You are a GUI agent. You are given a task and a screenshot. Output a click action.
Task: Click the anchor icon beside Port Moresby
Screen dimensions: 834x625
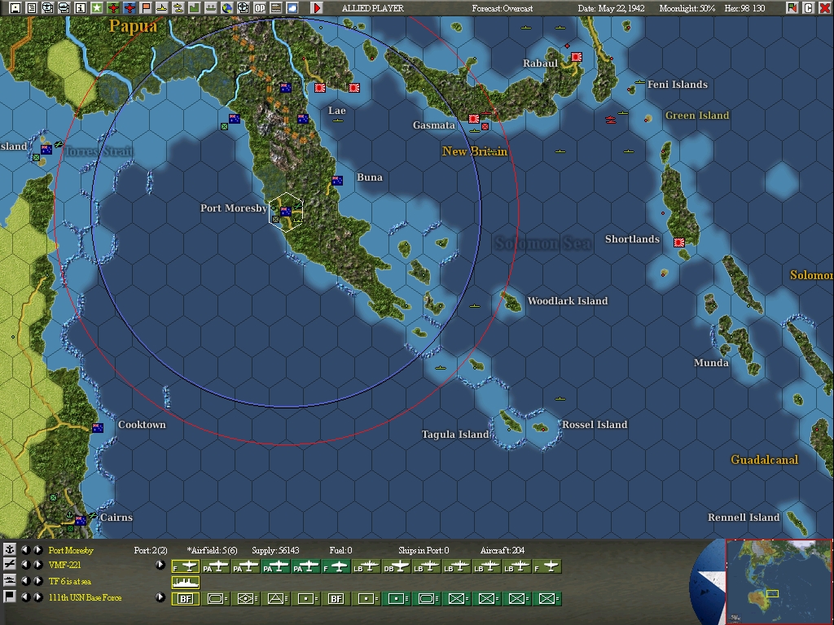[x=9, y=549]
